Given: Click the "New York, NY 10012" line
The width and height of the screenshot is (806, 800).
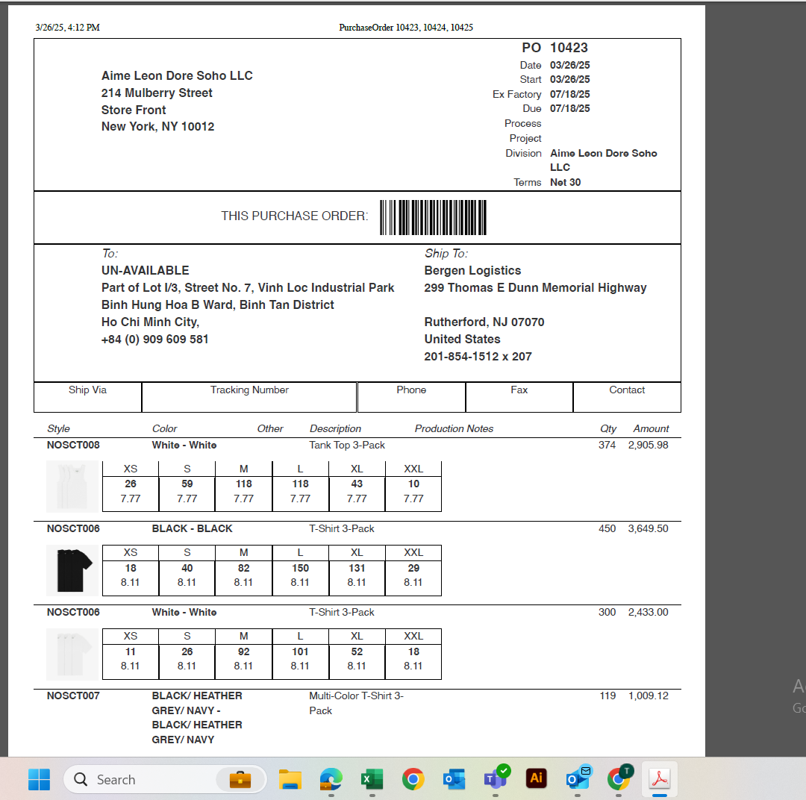Looking at the screenshot, I should tap(157, 126).
